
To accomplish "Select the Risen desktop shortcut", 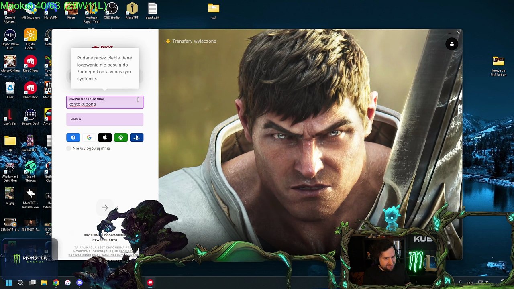I will point(71,11).
